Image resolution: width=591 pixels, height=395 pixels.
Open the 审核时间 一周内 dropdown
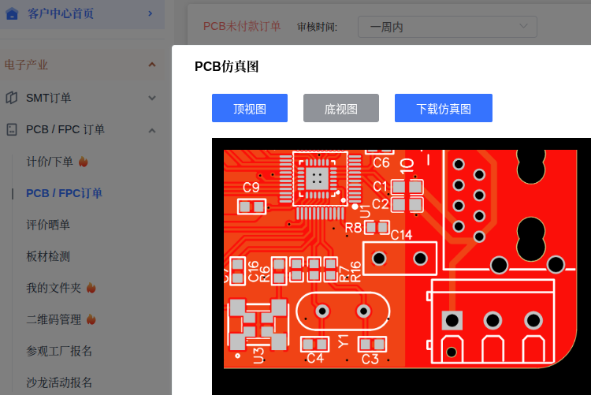click(x=448, y=27)
